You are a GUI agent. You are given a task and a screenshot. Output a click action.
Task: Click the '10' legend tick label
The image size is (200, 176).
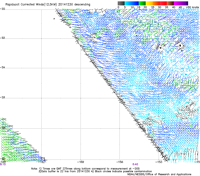coord(132,7)
